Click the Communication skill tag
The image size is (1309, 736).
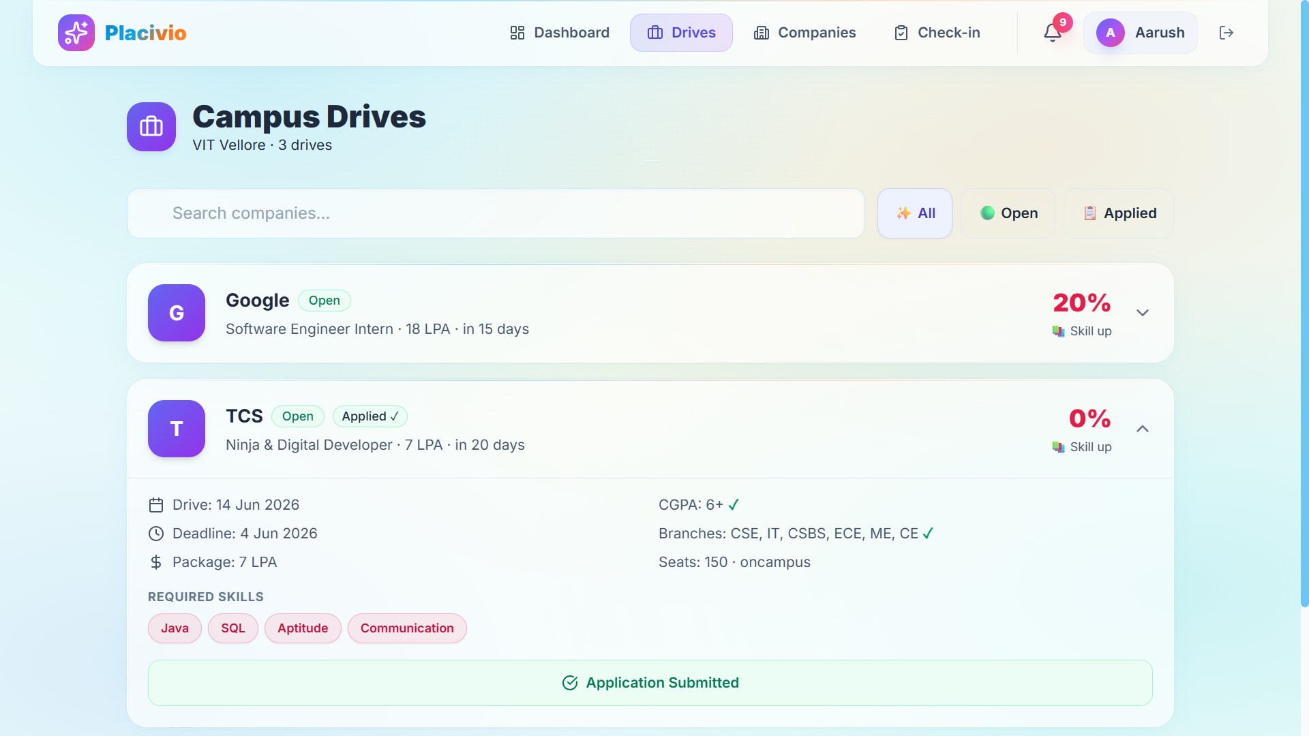407,628
